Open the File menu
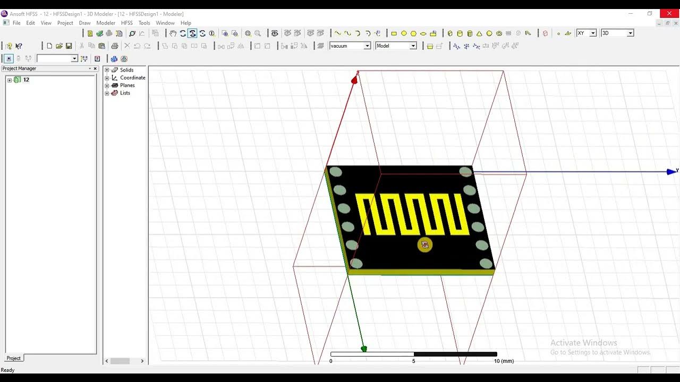 click(x=16, y=23)
